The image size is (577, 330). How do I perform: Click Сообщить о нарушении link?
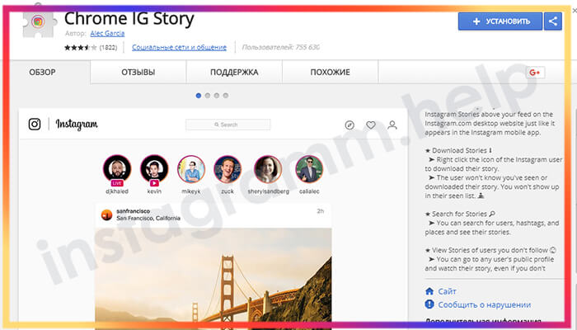[485, 304]
